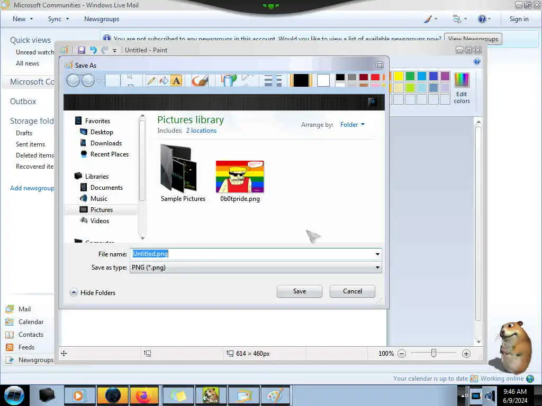Open the New menu in Windows Live Mail
Image resolution: width=542 pixels, height=406 pixels.
click(22, 19)
